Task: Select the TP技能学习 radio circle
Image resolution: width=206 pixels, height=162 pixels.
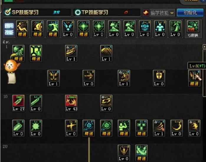Action: click(x=78, y=13)
